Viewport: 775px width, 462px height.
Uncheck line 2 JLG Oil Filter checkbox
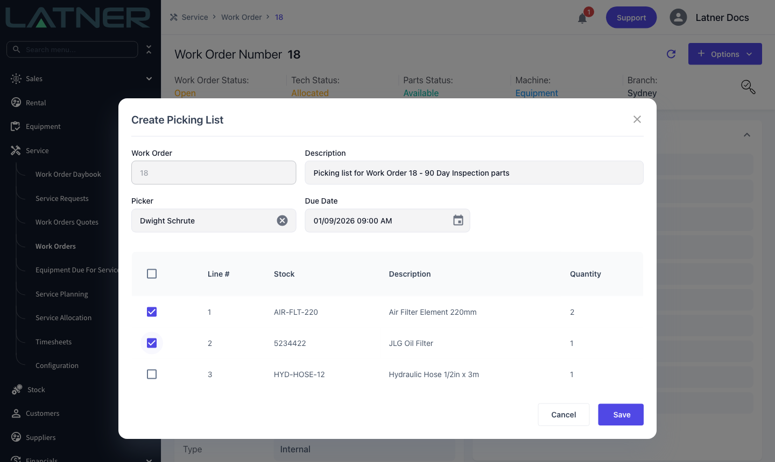152,343
